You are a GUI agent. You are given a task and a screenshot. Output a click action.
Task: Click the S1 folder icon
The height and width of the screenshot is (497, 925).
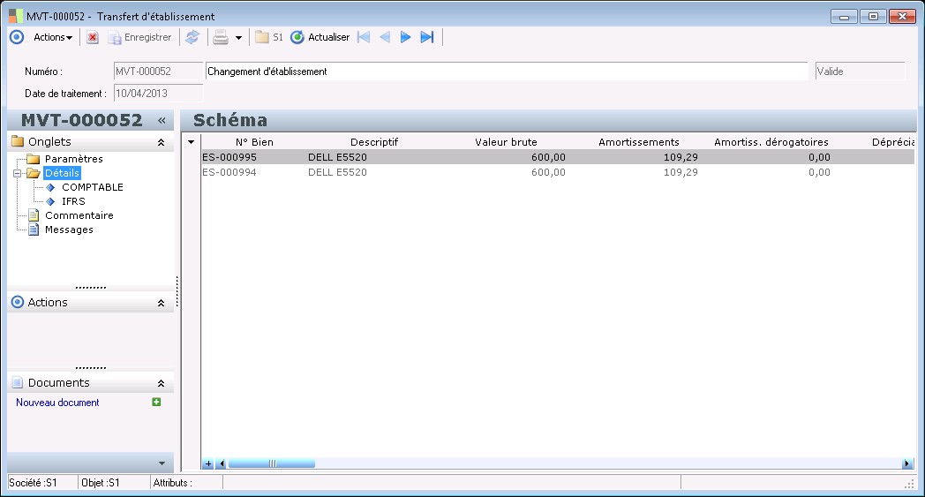[x=269, y=37]
